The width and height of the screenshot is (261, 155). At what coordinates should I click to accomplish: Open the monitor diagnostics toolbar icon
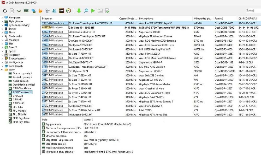33,11
